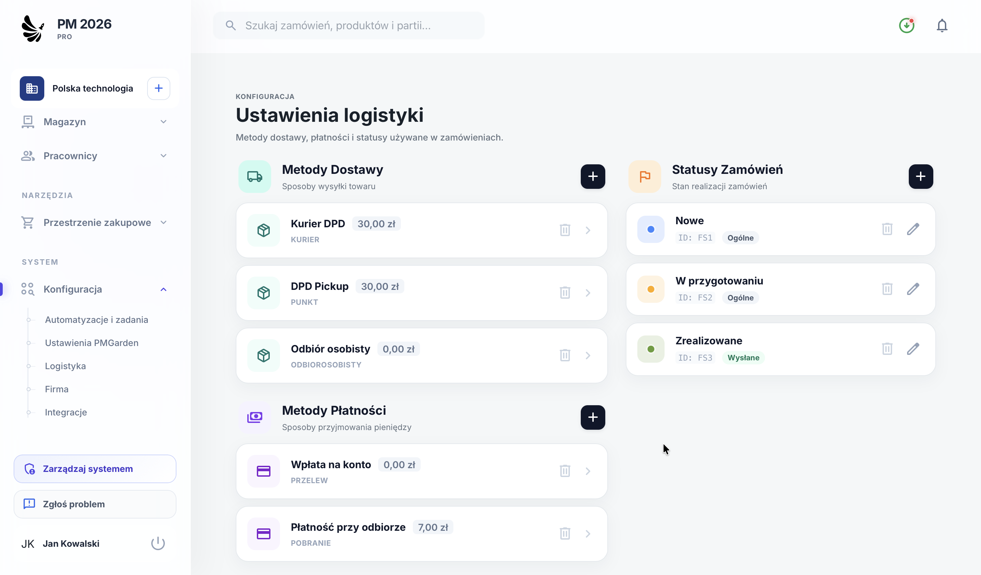Image resolution: width=981 pixels, height=575 pixels.
Task: Click the POBRANIE type label
Action: click(x=311, y=543)
